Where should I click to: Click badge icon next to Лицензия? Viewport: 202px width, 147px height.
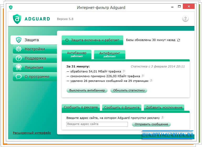[x=19, y=67]
